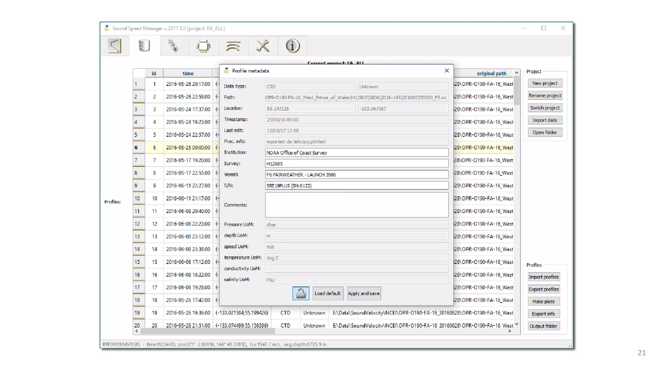
Task: Click into the Institution text field
Action: click(x=356, y=152)
